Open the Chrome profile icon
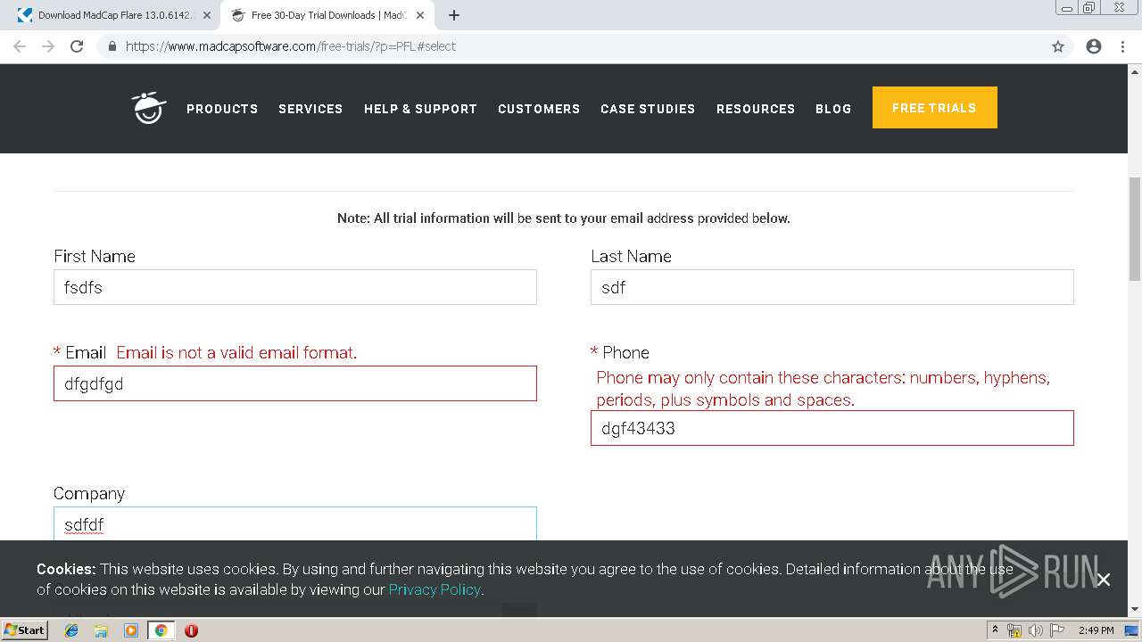1142x642 pixels. 1094,46
